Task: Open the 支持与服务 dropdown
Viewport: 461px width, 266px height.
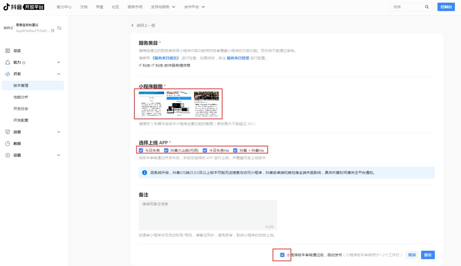Action: pos(163,7)
